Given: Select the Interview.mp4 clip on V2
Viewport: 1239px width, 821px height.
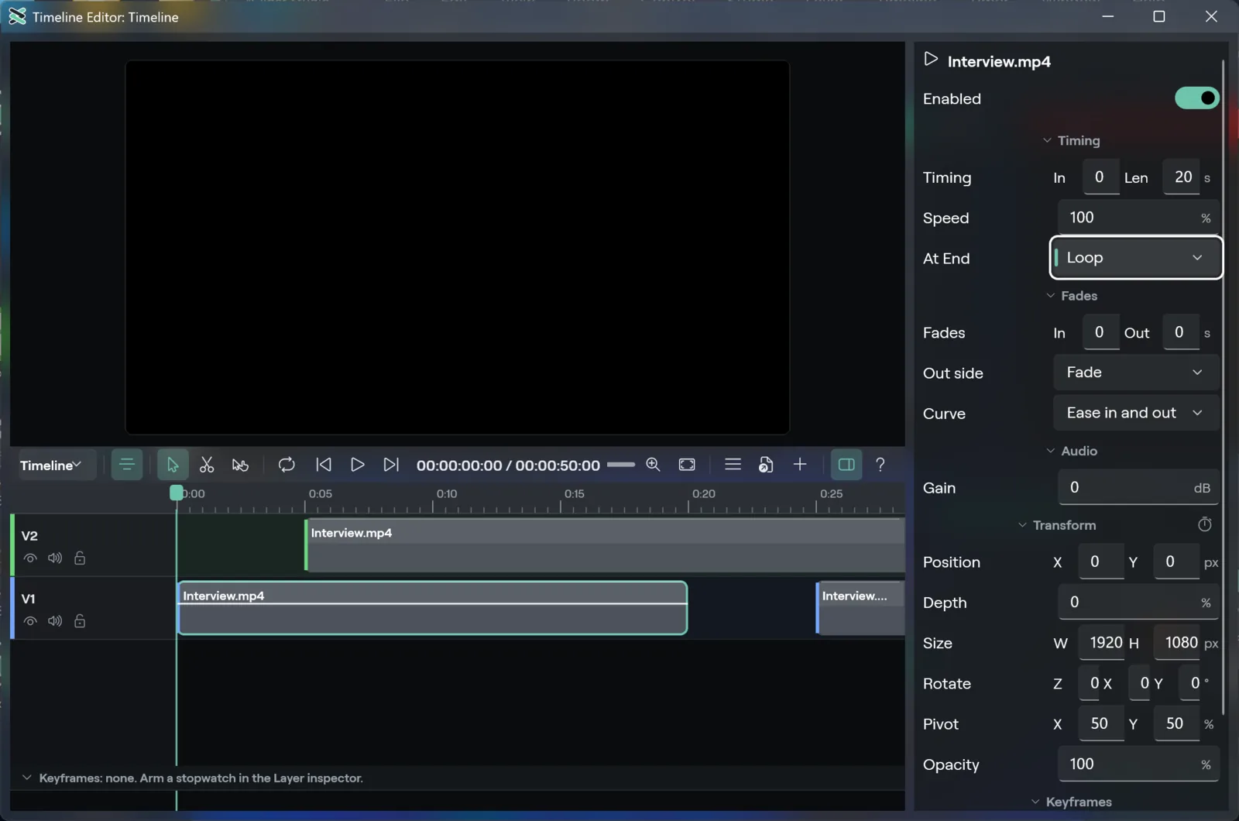Looking at the screenshot, I should pyautogui.click(x=605, y=545).
